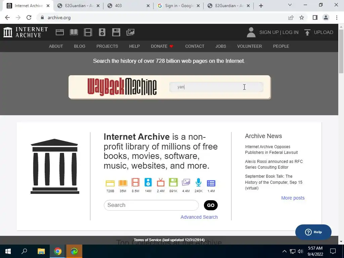Open the CONTACT menu item

coord(195,46)
